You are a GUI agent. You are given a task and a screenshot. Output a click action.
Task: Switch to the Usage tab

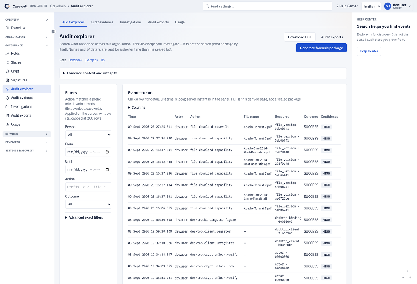pyautogui.click(x=180, y=22)
